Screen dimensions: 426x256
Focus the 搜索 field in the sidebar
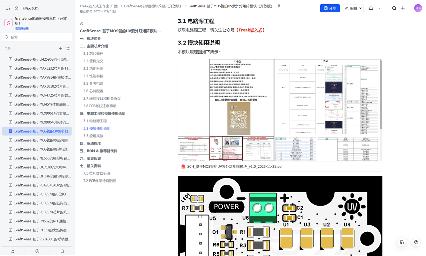(37, 37)
